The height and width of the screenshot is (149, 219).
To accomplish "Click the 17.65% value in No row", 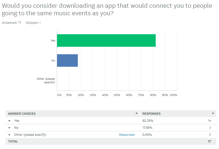I will click(147, 128).
